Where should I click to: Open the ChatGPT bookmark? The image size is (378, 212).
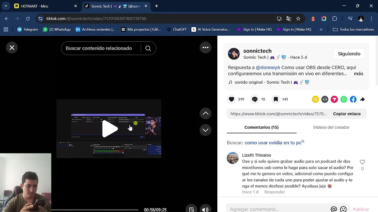[177, 29]
